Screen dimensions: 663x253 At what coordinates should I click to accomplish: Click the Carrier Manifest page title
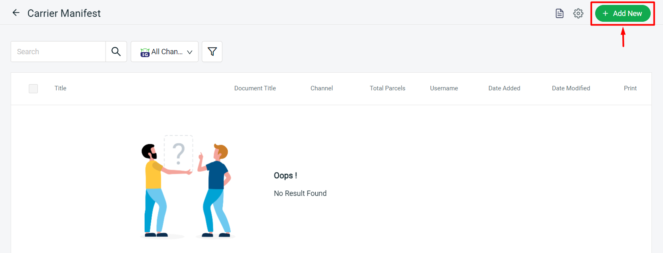64,14
